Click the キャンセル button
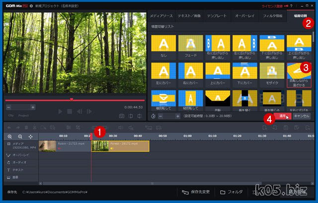The width and height of the screenshot is (318, 203). coord(302,116)
